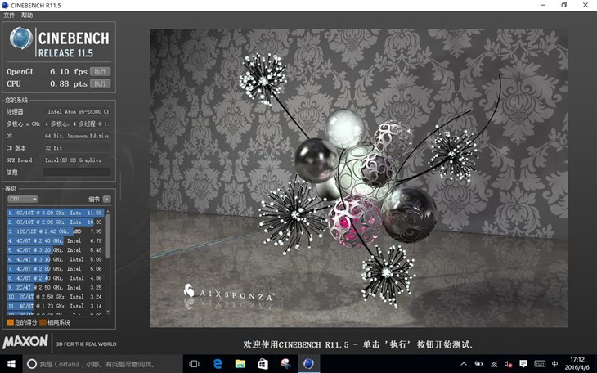Image resolution: width=597 pixels, height=373 pixels.
Task: Run the CPU test with its 执行 button
Action: coord(100,83)
